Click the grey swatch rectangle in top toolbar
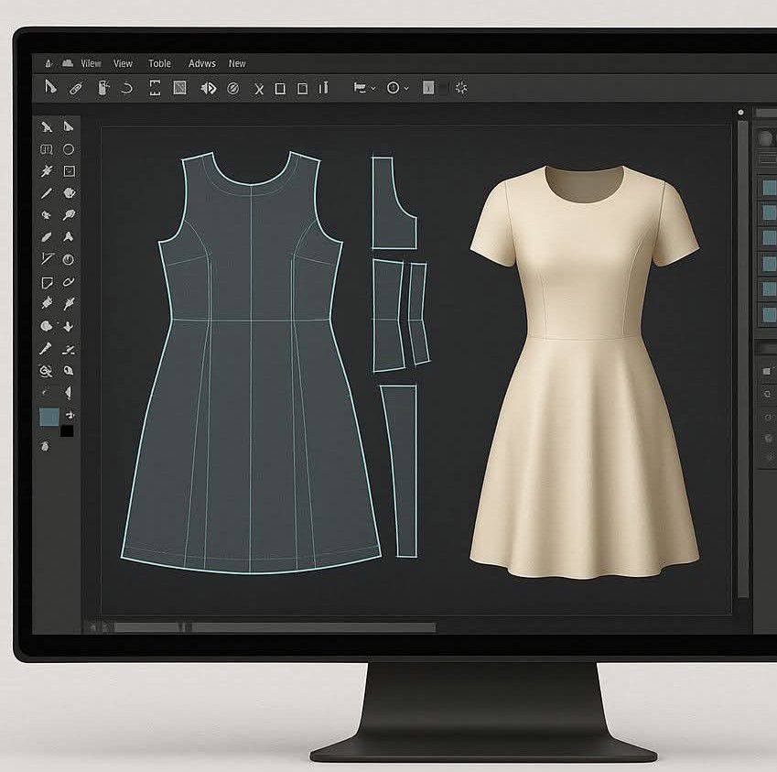 (428, 88)
